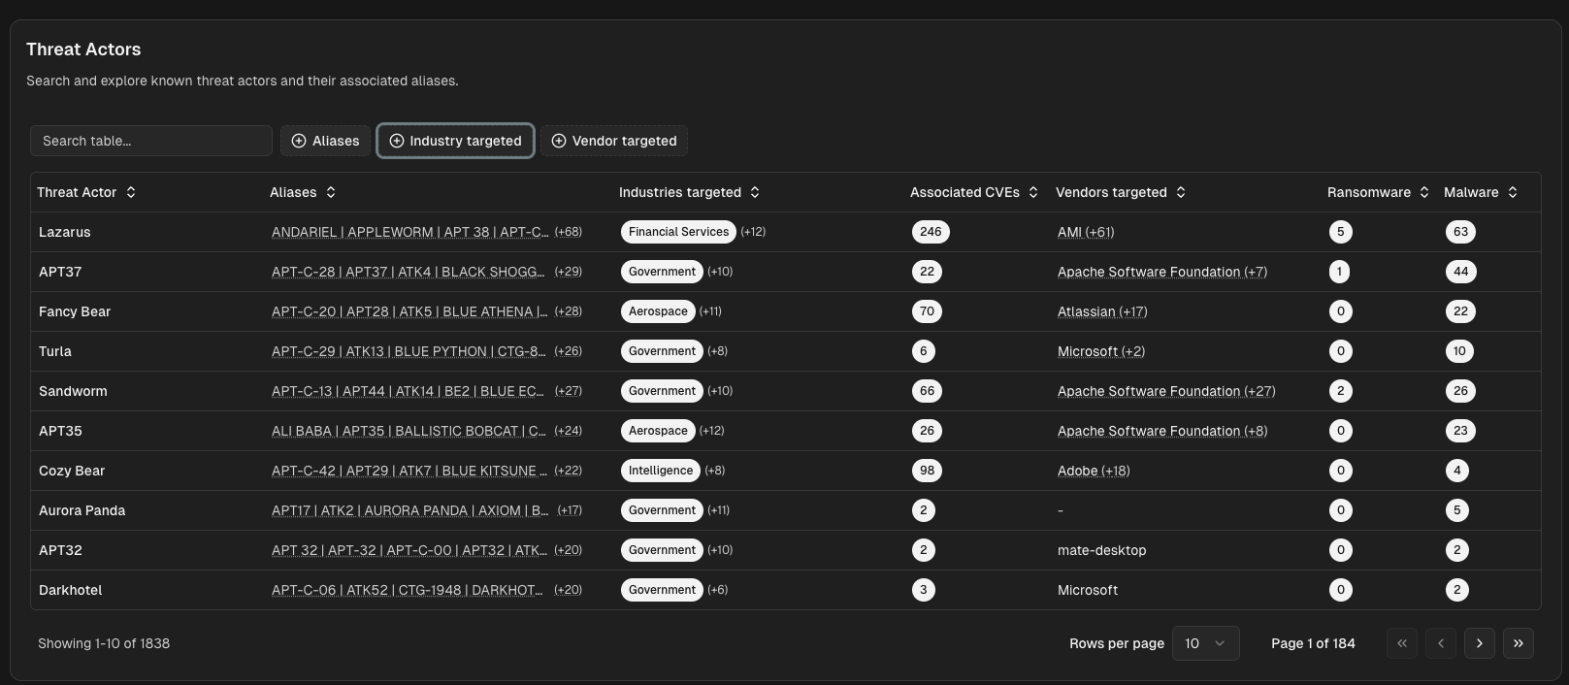Screen dimensions: 1569x685
Task: Select the Lazarus threat actor name
Action: 65,232
